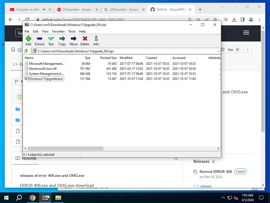270x203 pixels.
Task: Mute the audio icon on YouTube tab
Action: tap(44, 10)
